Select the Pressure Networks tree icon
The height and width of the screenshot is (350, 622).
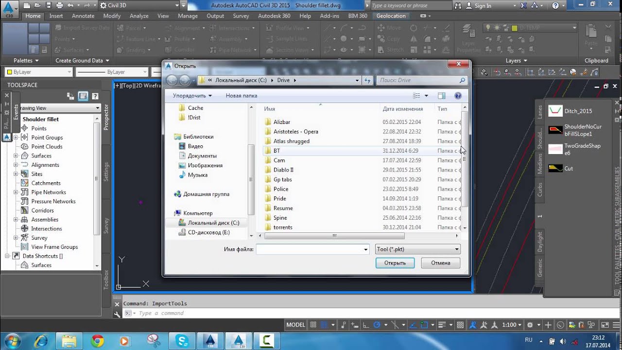point(24,201)
